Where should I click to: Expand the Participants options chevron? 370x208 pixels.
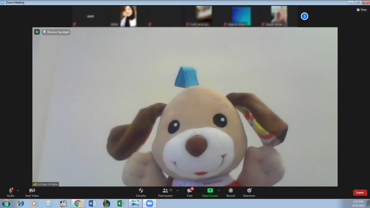point(177,190)
